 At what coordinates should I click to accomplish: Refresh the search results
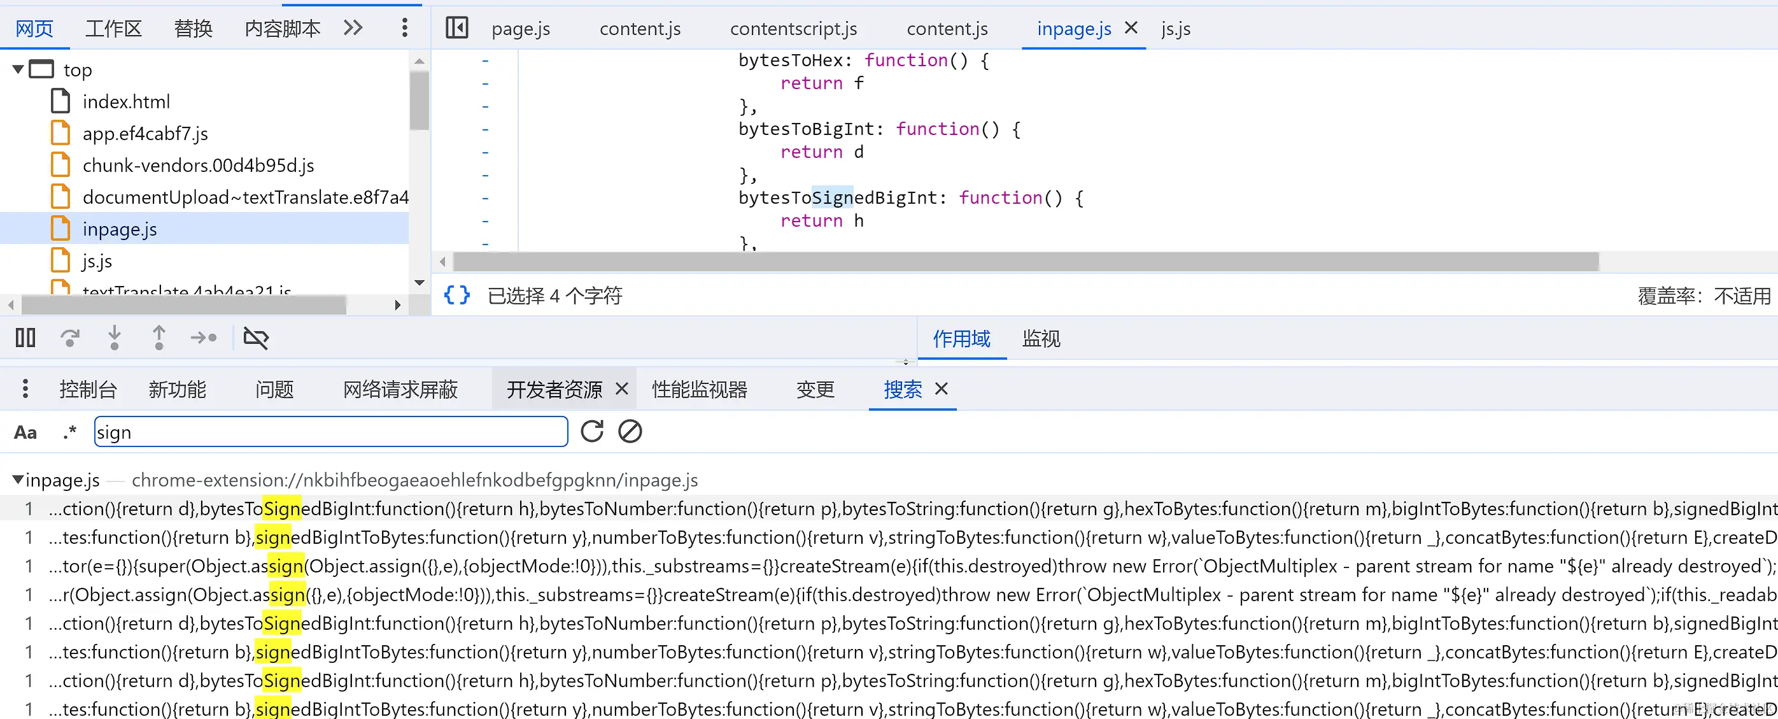click(591, 432)
